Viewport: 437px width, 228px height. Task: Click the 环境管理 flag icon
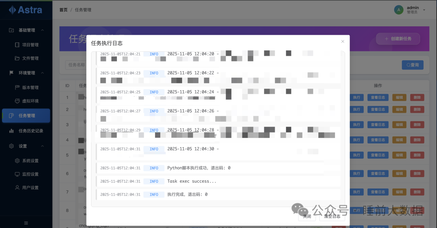coord(11,73)
